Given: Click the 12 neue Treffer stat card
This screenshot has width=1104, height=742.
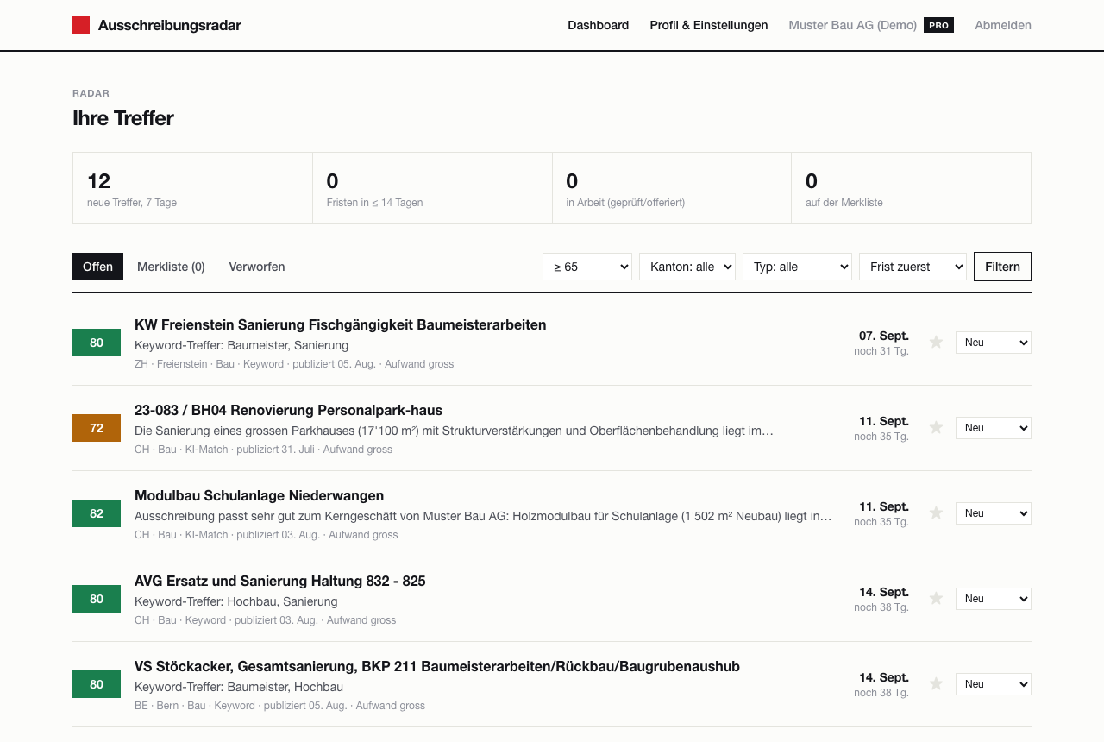Looking at the screenshot, I should click(192, 188).
